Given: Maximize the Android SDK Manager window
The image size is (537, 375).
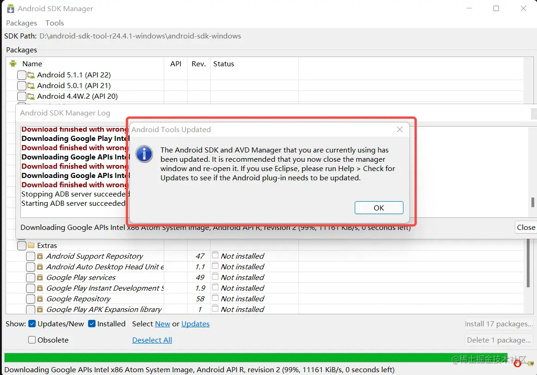Looking at the screenshot, I should pos(496,8).
